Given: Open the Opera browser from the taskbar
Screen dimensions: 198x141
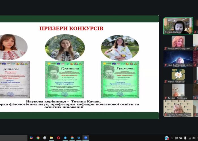Looking at the screenshot, I should (x=59, y=138).
